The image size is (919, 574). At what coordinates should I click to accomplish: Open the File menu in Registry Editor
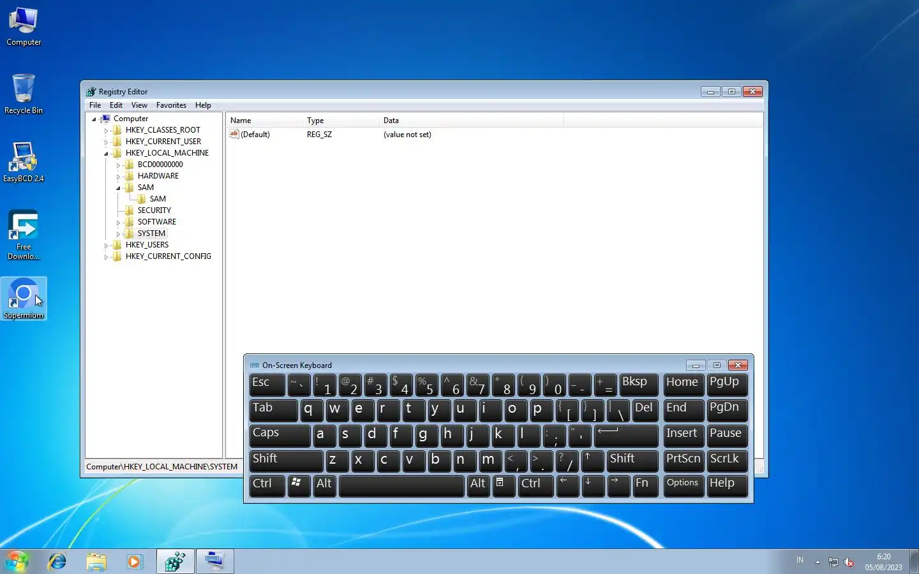(95, 105)
